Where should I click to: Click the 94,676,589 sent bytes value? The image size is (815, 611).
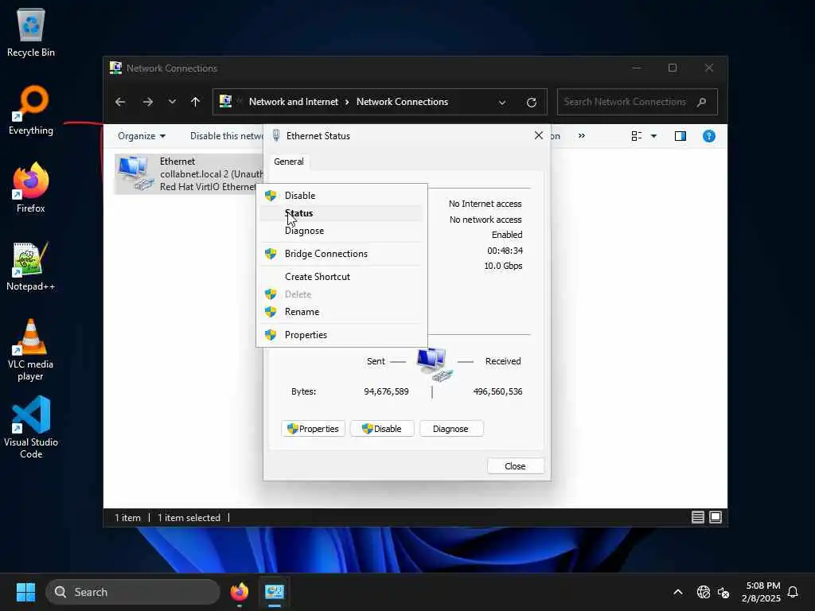[386, 391]
